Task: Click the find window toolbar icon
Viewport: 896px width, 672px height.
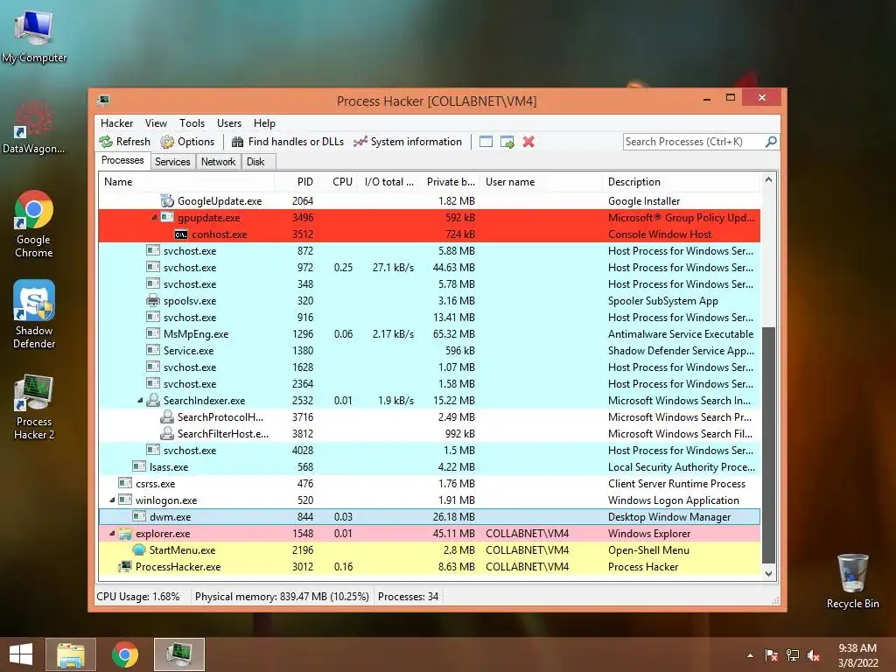Action: (x=486, y=142)
